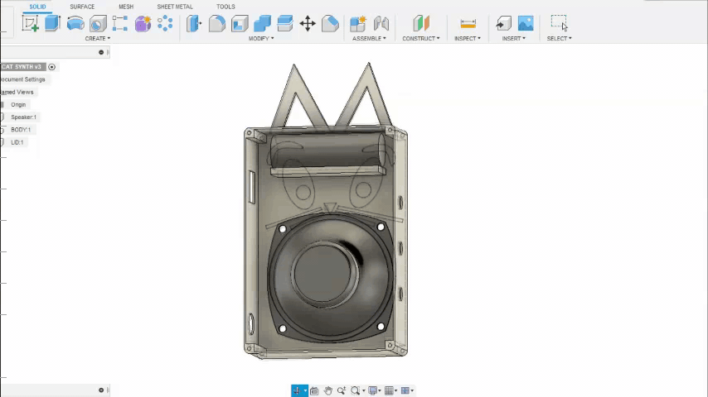Click the Offset Plane construct icon
The image size is (708, 397).
tap(421, 23)
